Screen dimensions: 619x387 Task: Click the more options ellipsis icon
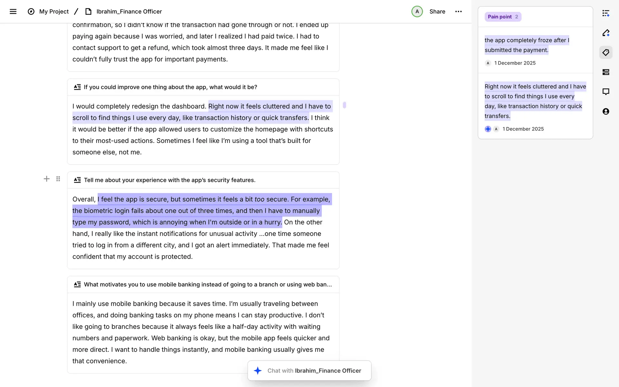[x=458, y=12]
